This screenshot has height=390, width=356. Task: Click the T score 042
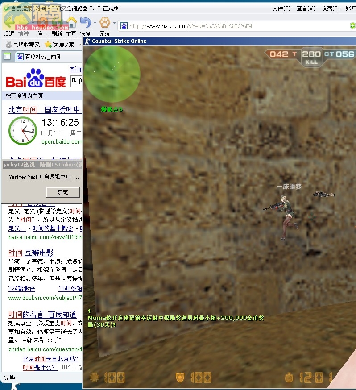[279, 54]
